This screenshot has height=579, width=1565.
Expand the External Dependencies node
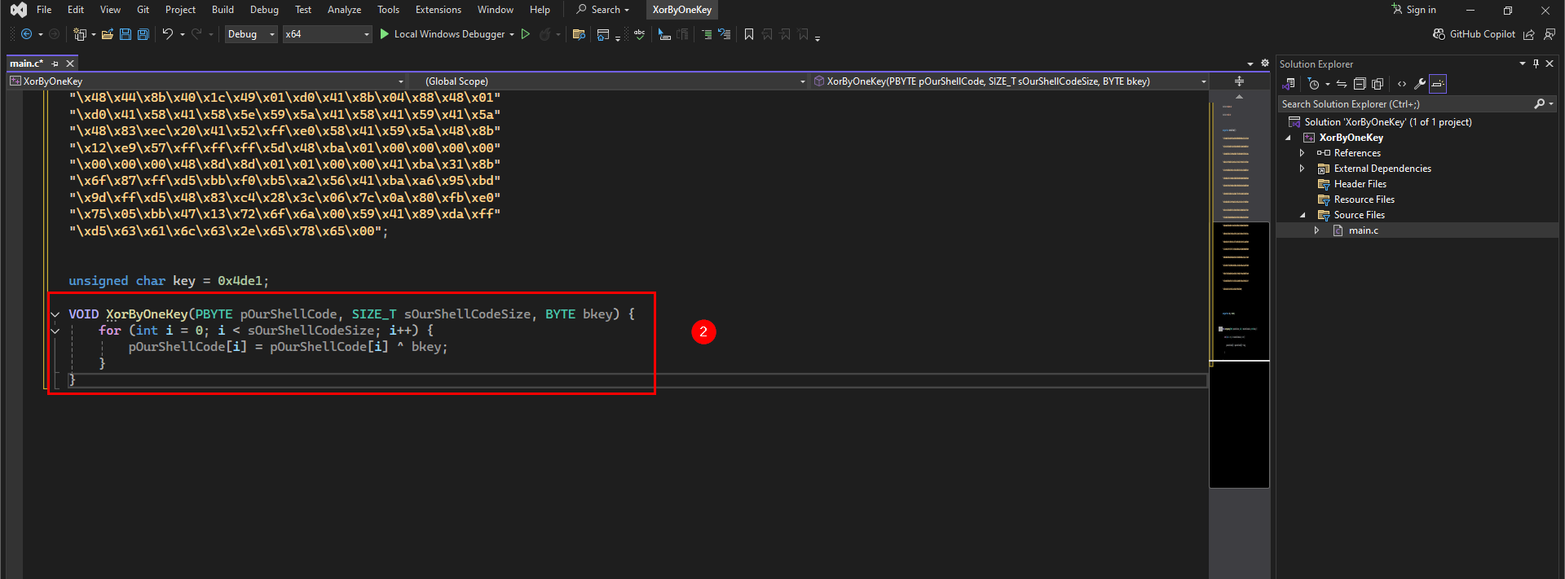(1302, 169)
